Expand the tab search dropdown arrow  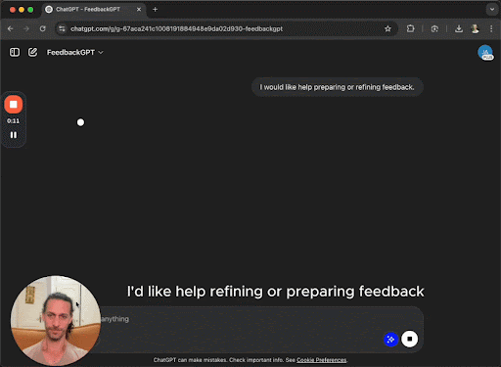(492, 10)
